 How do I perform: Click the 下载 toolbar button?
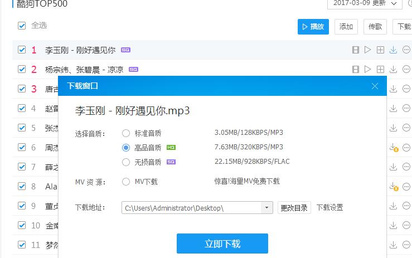403,27
